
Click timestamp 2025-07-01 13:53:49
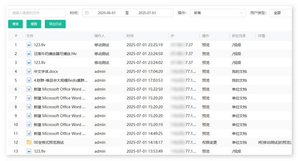tap(145, 151)
